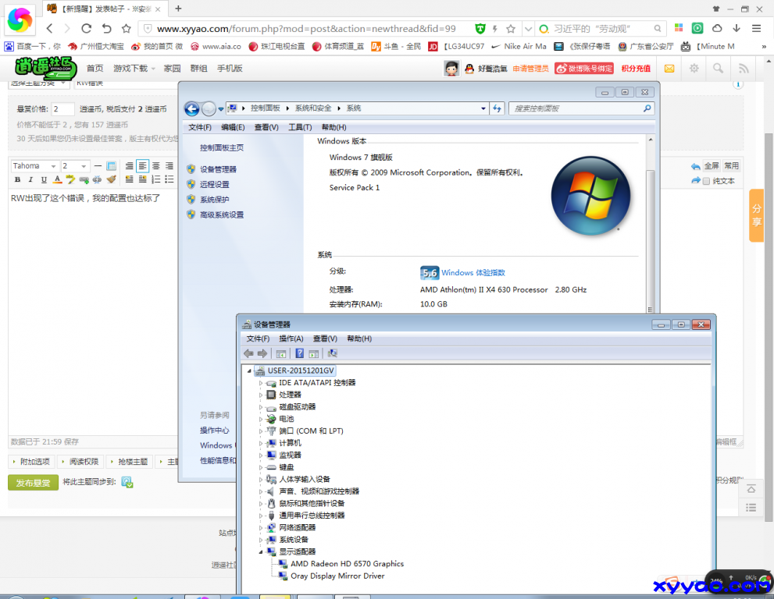The height and width of the screenshot is (599, 774).
Task: Open 工具(T) menu in Control Panel window
Action: click(300, 127)
